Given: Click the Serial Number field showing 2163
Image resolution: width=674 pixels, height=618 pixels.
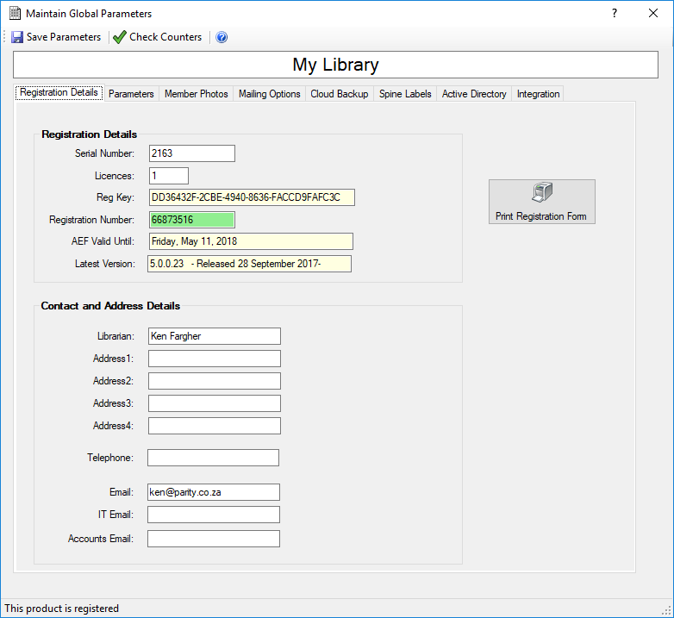Looking at the screenshot, I should click(x=192, y=153).
